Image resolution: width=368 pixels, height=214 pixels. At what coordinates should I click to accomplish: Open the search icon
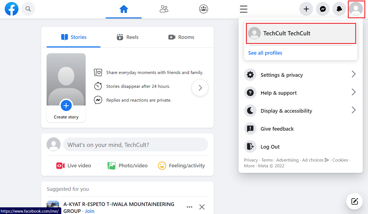point(28,9)
